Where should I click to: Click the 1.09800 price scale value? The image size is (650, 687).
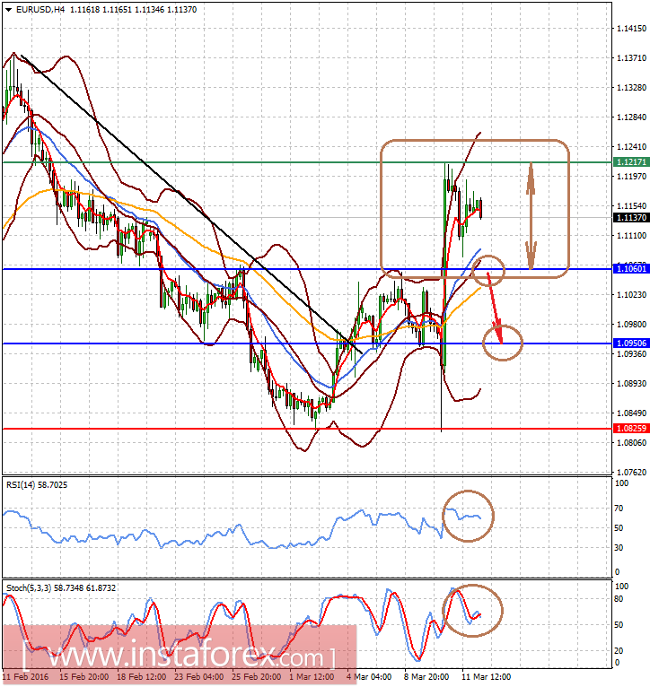point(631,325)
